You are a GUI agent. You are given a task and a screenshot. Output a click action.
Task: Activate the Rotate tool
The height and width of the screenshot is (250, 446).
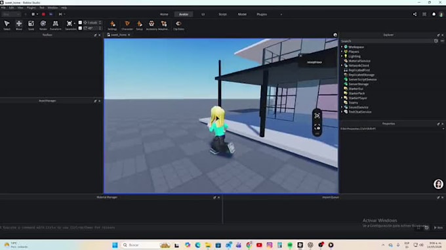[43, 25]
